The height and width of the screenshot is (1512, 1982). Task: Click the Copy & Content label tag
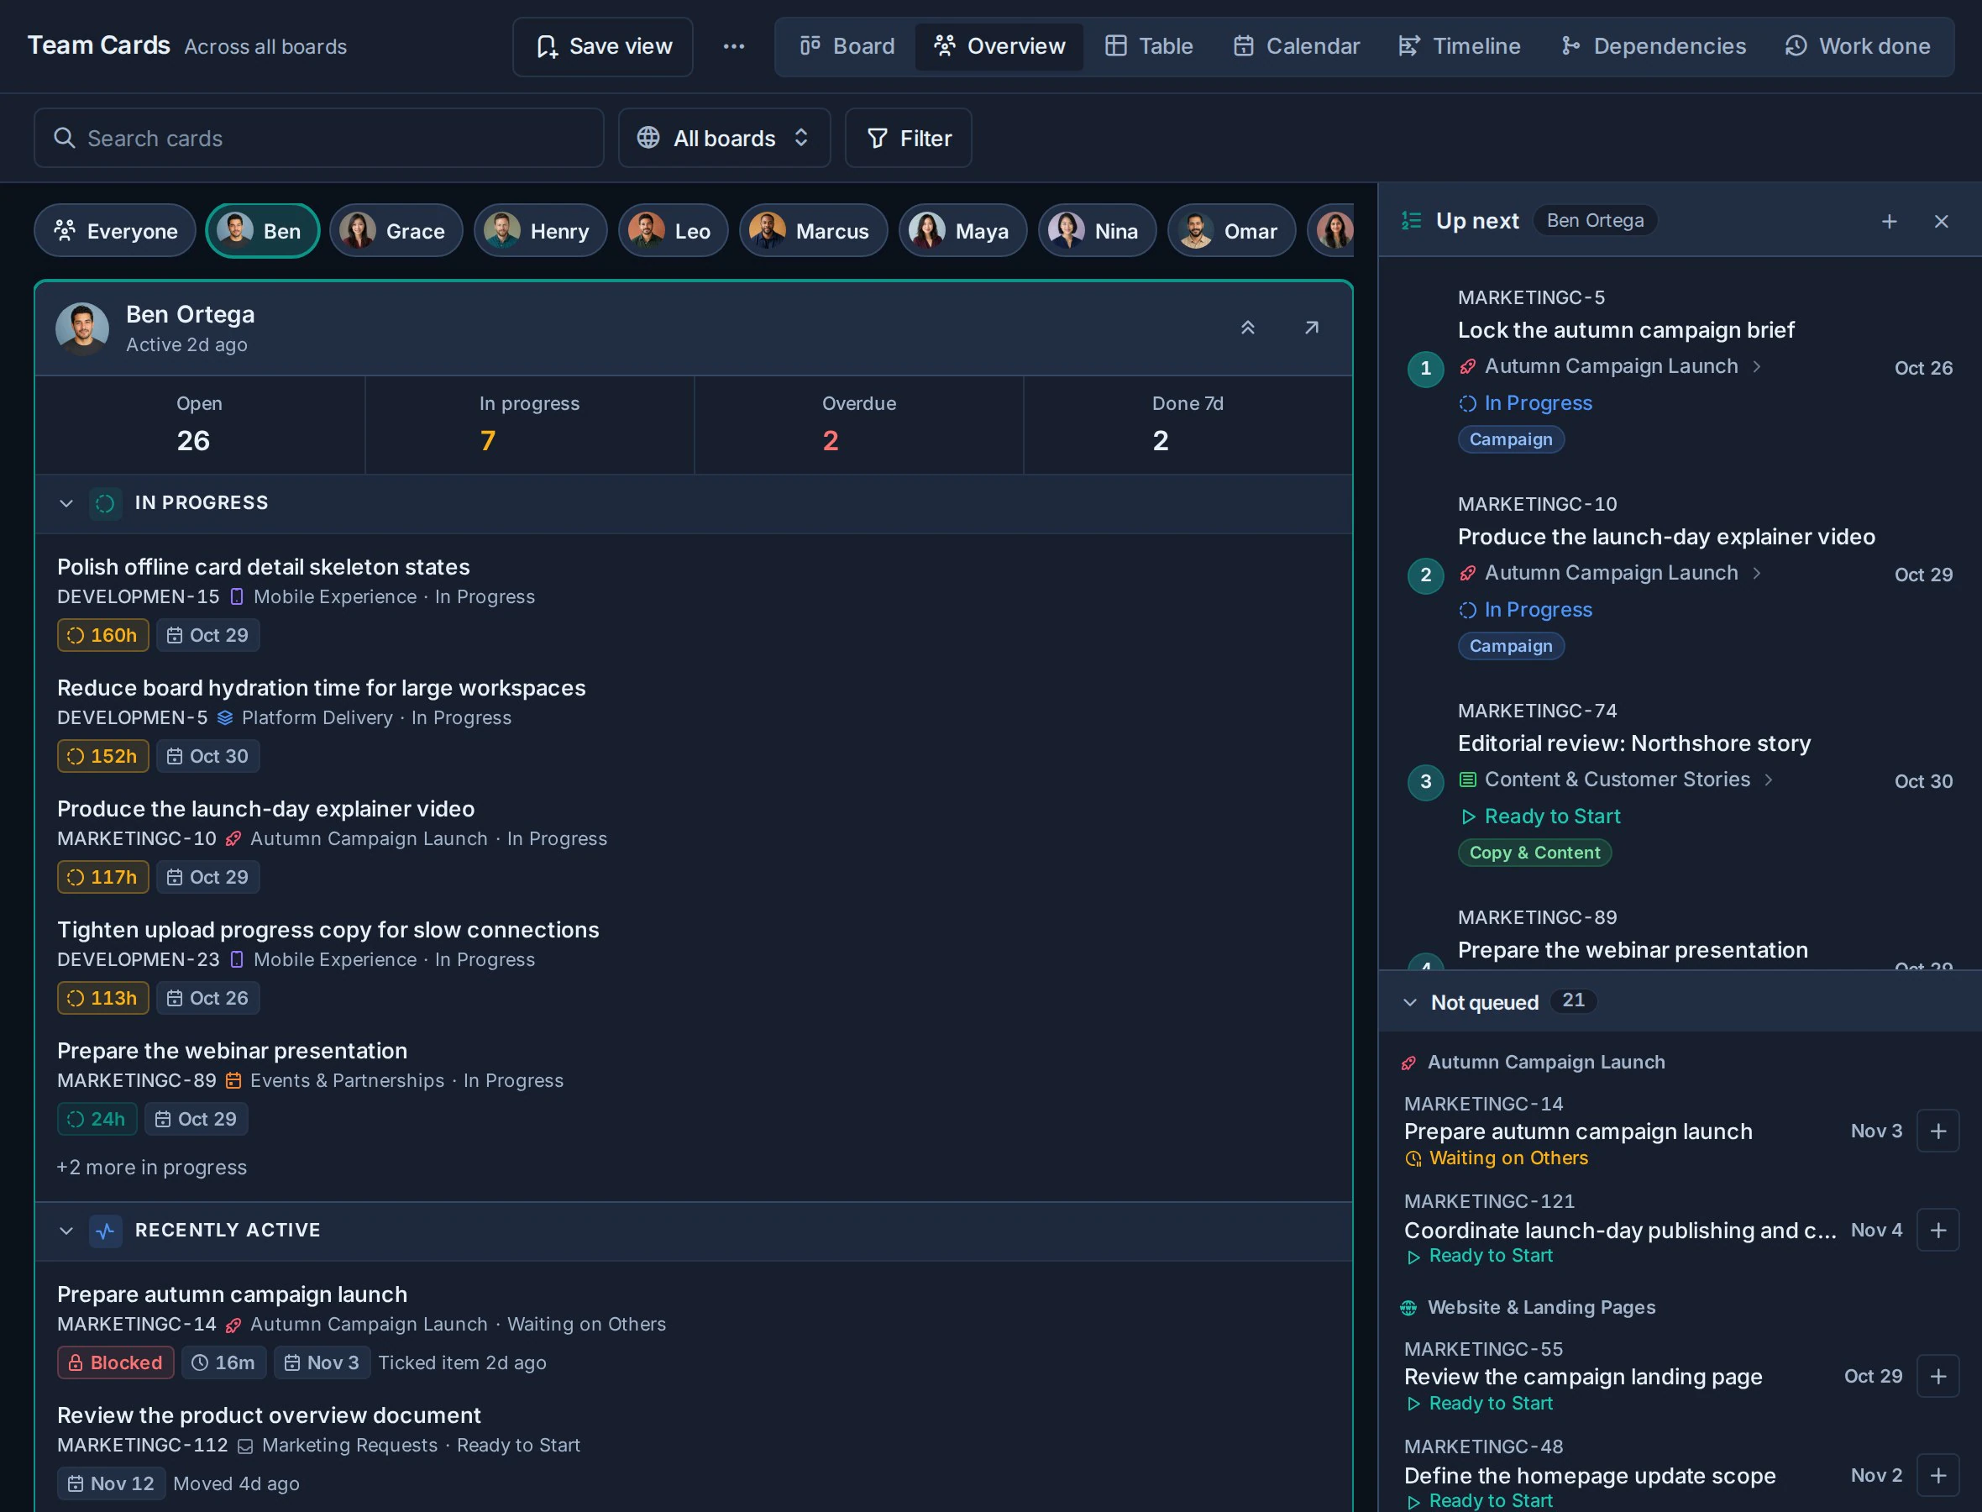click(x=1534, y=853)
